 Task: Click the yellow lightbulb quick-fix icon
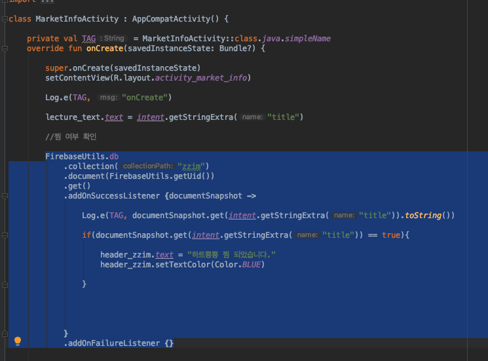pyautogui.click(x=18, y=341)
